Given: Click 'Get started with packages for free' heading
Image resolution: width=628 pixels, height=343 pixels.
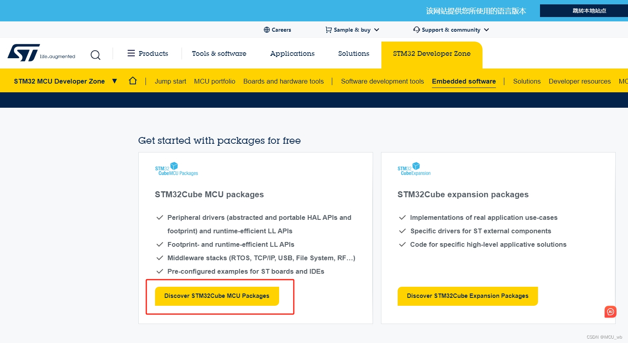Looking at the screenshot, I should pos(219,141).
